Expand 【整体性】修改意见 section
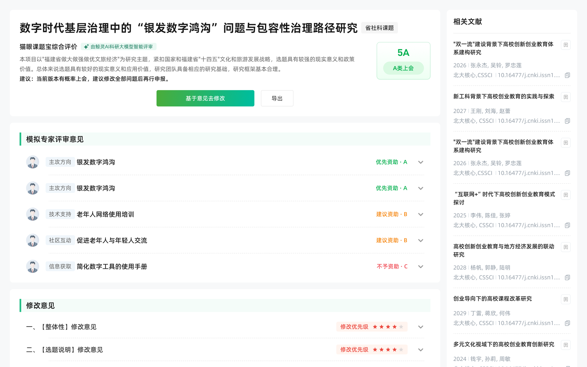Screen dimensions: 587x367 click(x=421, y=327)
